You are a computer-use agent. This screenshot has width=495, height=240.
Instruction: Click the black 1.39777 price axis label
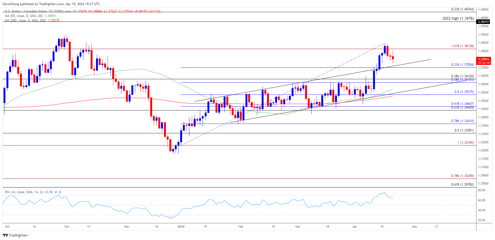483,22
